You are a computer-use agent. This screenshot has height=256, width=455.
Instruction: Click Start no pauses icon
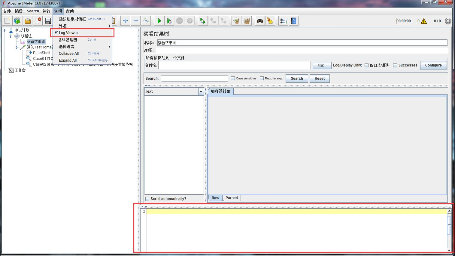(169, 21)
